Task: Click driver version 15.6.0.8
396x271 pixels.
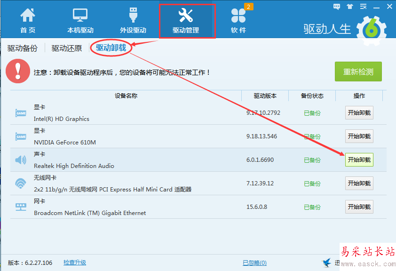Action: [257, 207]
